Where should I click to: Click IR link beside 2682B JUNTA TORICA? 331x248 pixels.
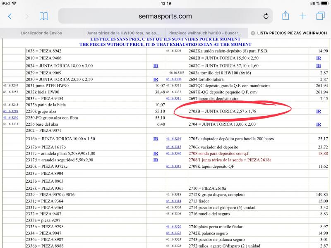click(319, 58)
